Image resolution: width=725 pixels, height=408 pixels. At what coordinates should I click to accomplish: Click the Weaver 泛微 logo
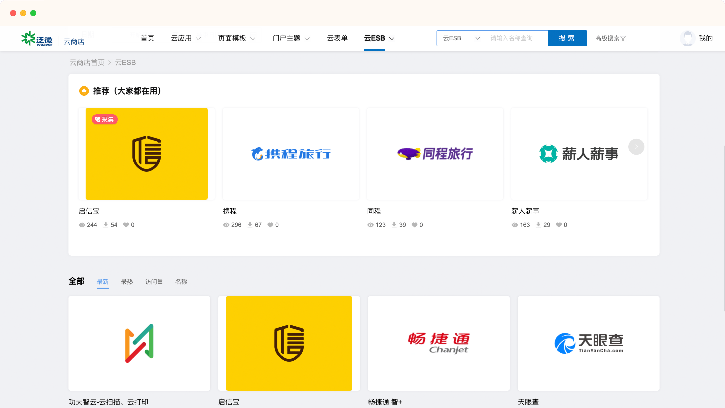coord(37,38)
